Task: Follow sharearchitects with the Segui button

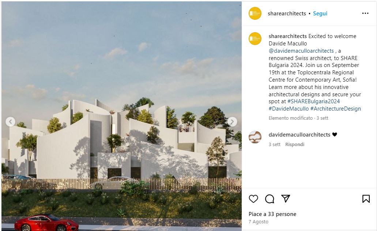Action: (320, 14)
